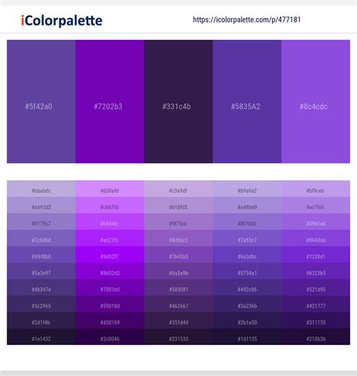Click the #4b347e shade

(x=41, y=288)
